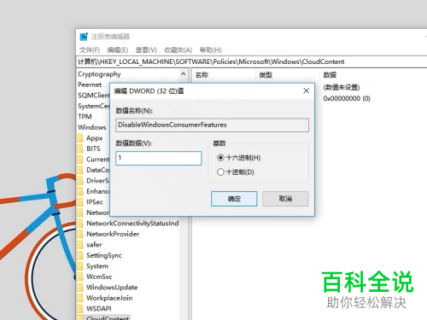
Task: Click the WcmSvc folder icon
Action: click(x=80, y=276)
